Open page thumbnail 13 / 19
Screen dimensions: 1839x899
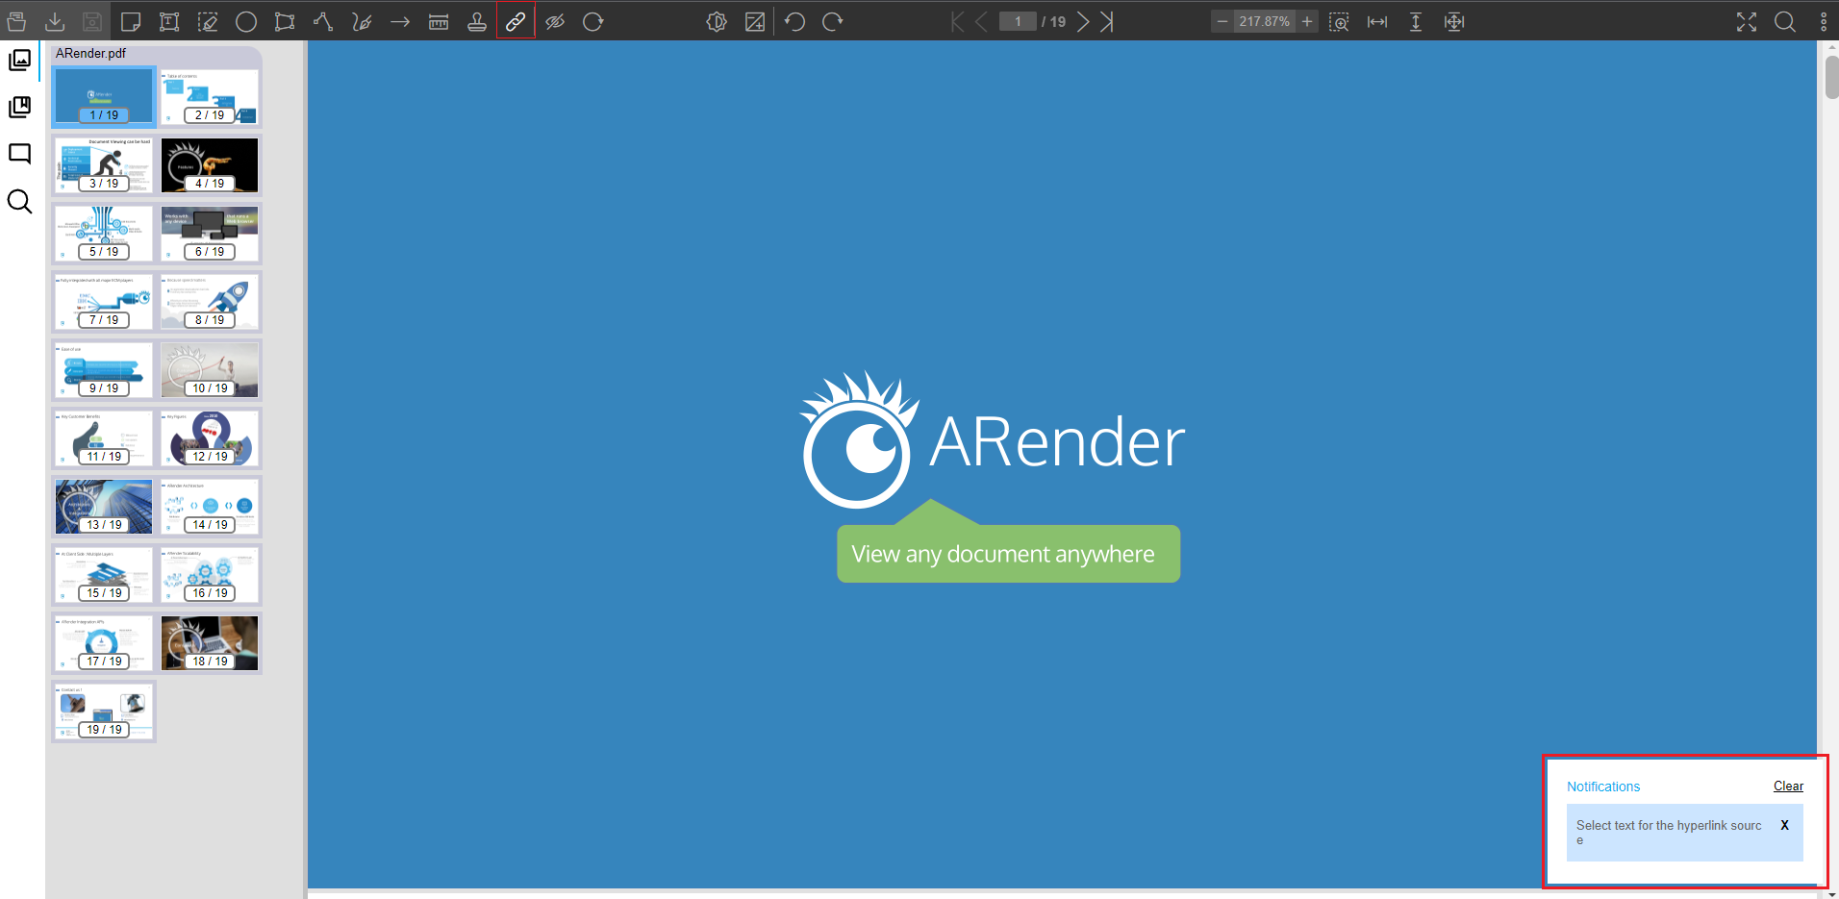[x=104, y=507]
